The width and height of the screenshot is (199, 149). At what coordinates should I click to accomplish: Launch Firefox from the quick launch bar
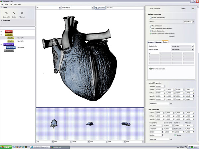pyautogui.click(x=17, y=147)
